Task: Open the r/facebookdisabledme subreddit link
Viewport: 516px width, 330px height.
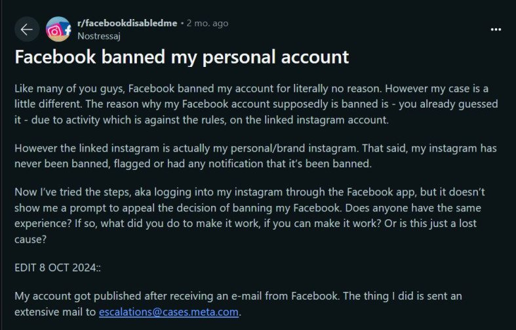Action: tap(127, 23)
